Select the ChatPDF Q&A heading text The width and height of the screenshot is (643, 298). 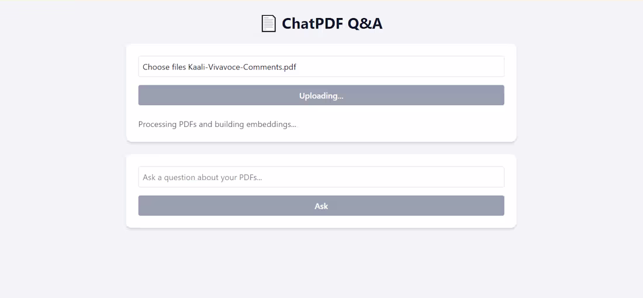point(331,23)
